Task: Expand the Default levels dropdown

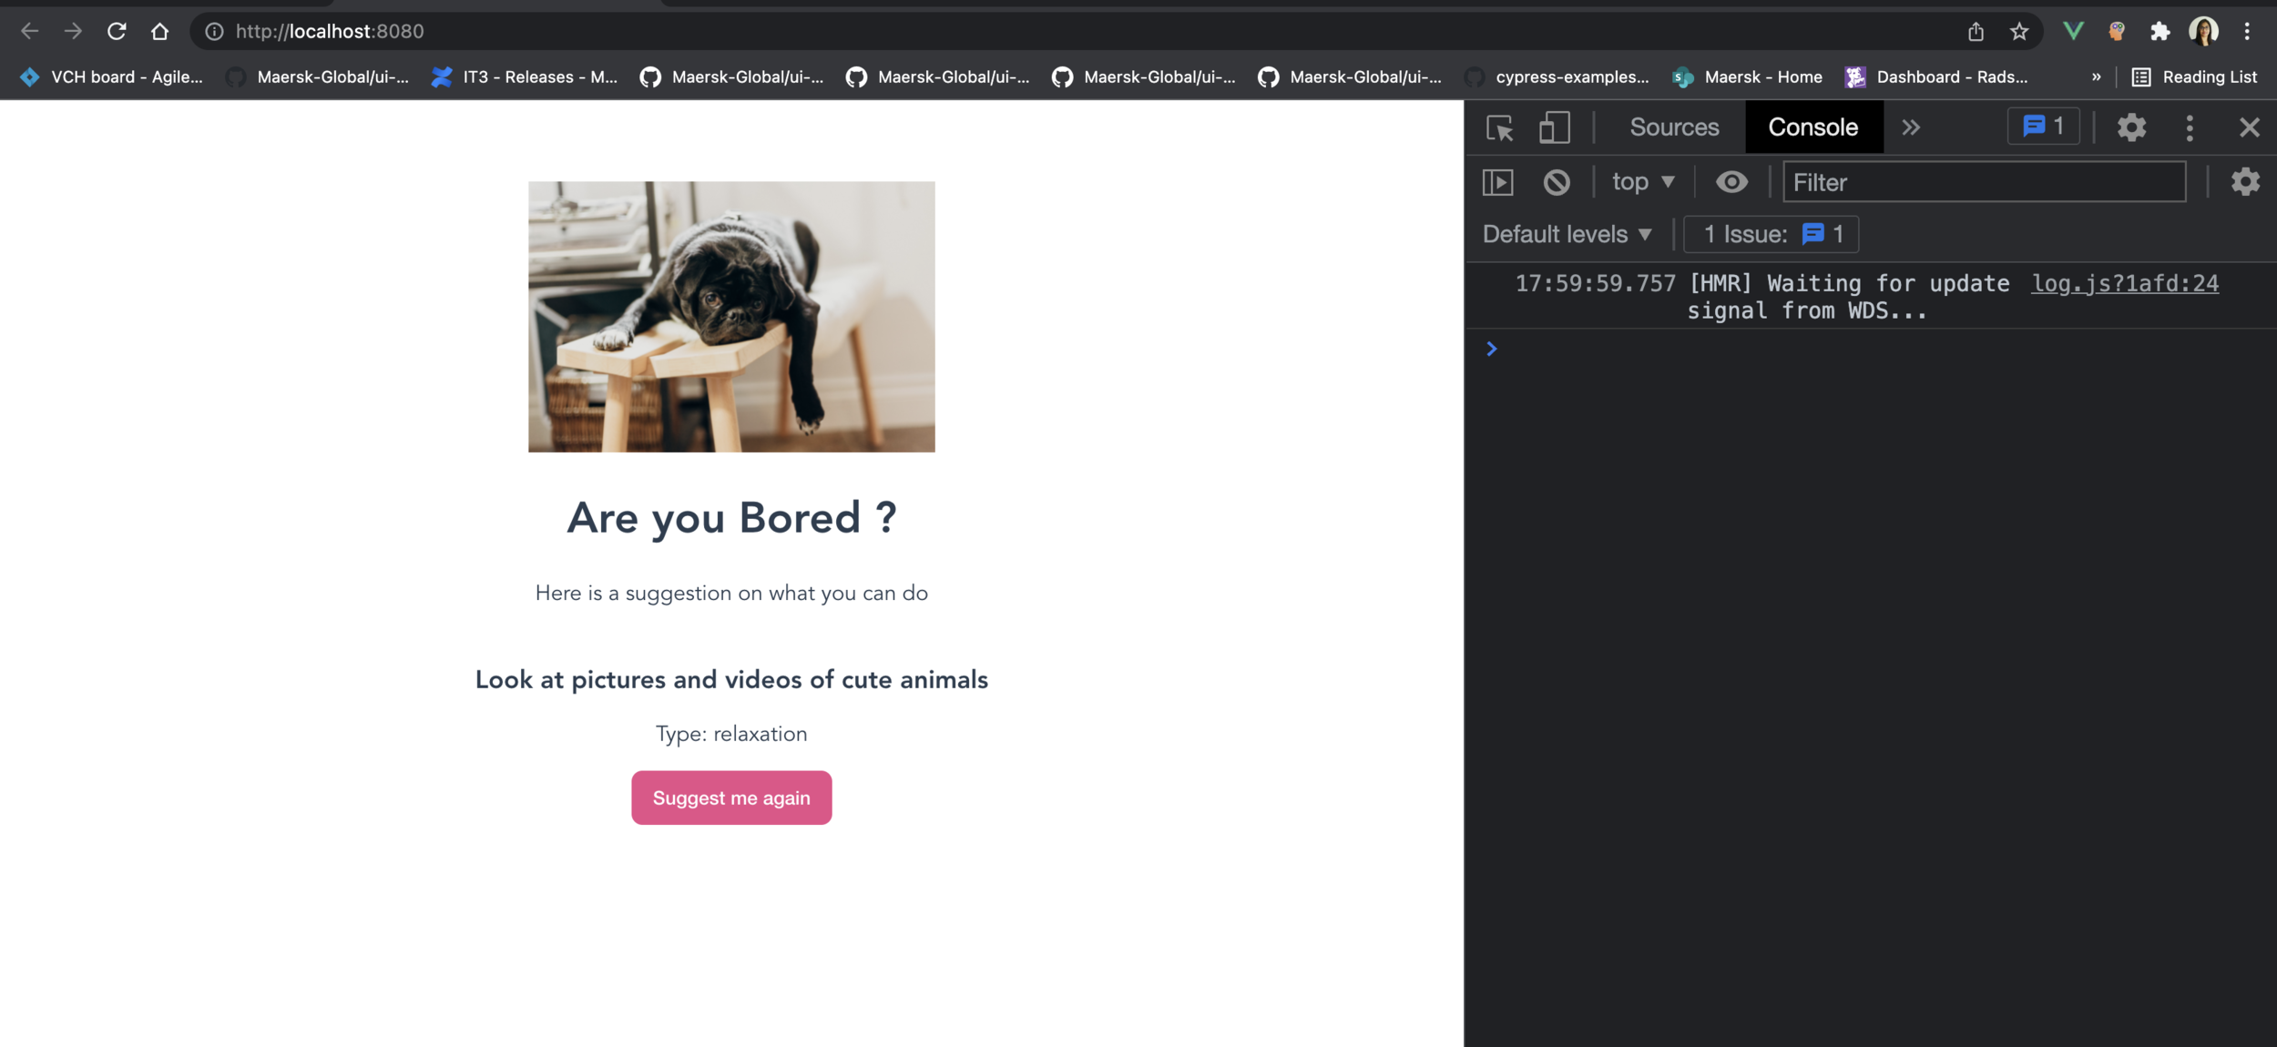Action: [x=1567, y=234]
